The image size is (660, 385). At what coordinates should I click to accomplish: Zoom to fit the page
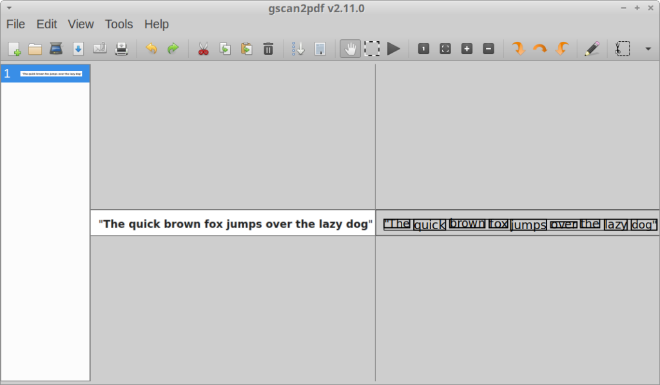pos(445,49)
